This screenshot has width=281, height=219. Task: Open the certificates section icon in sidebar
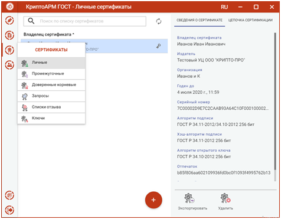point(9,50)
